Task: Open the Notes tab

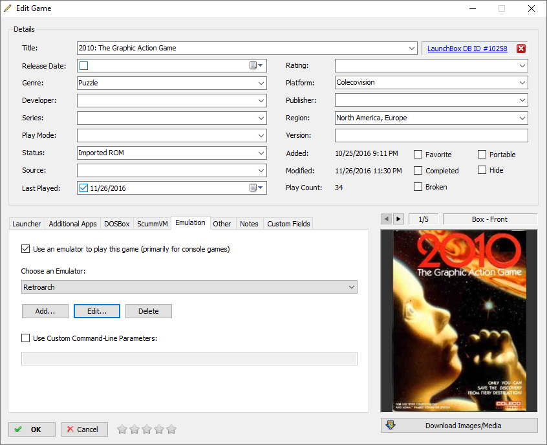Action: tap(249, 224)
